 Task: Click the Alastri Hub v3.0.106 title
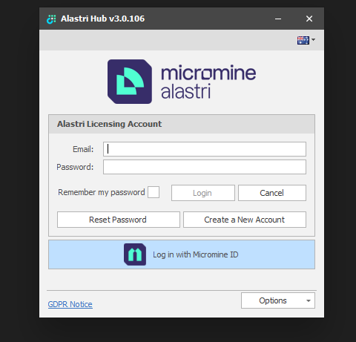click(x=102, y=19)
